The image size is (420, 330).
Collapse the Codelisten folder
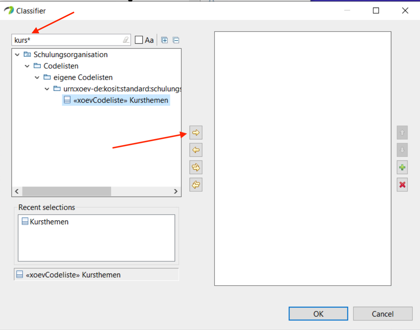coord(27,66)
